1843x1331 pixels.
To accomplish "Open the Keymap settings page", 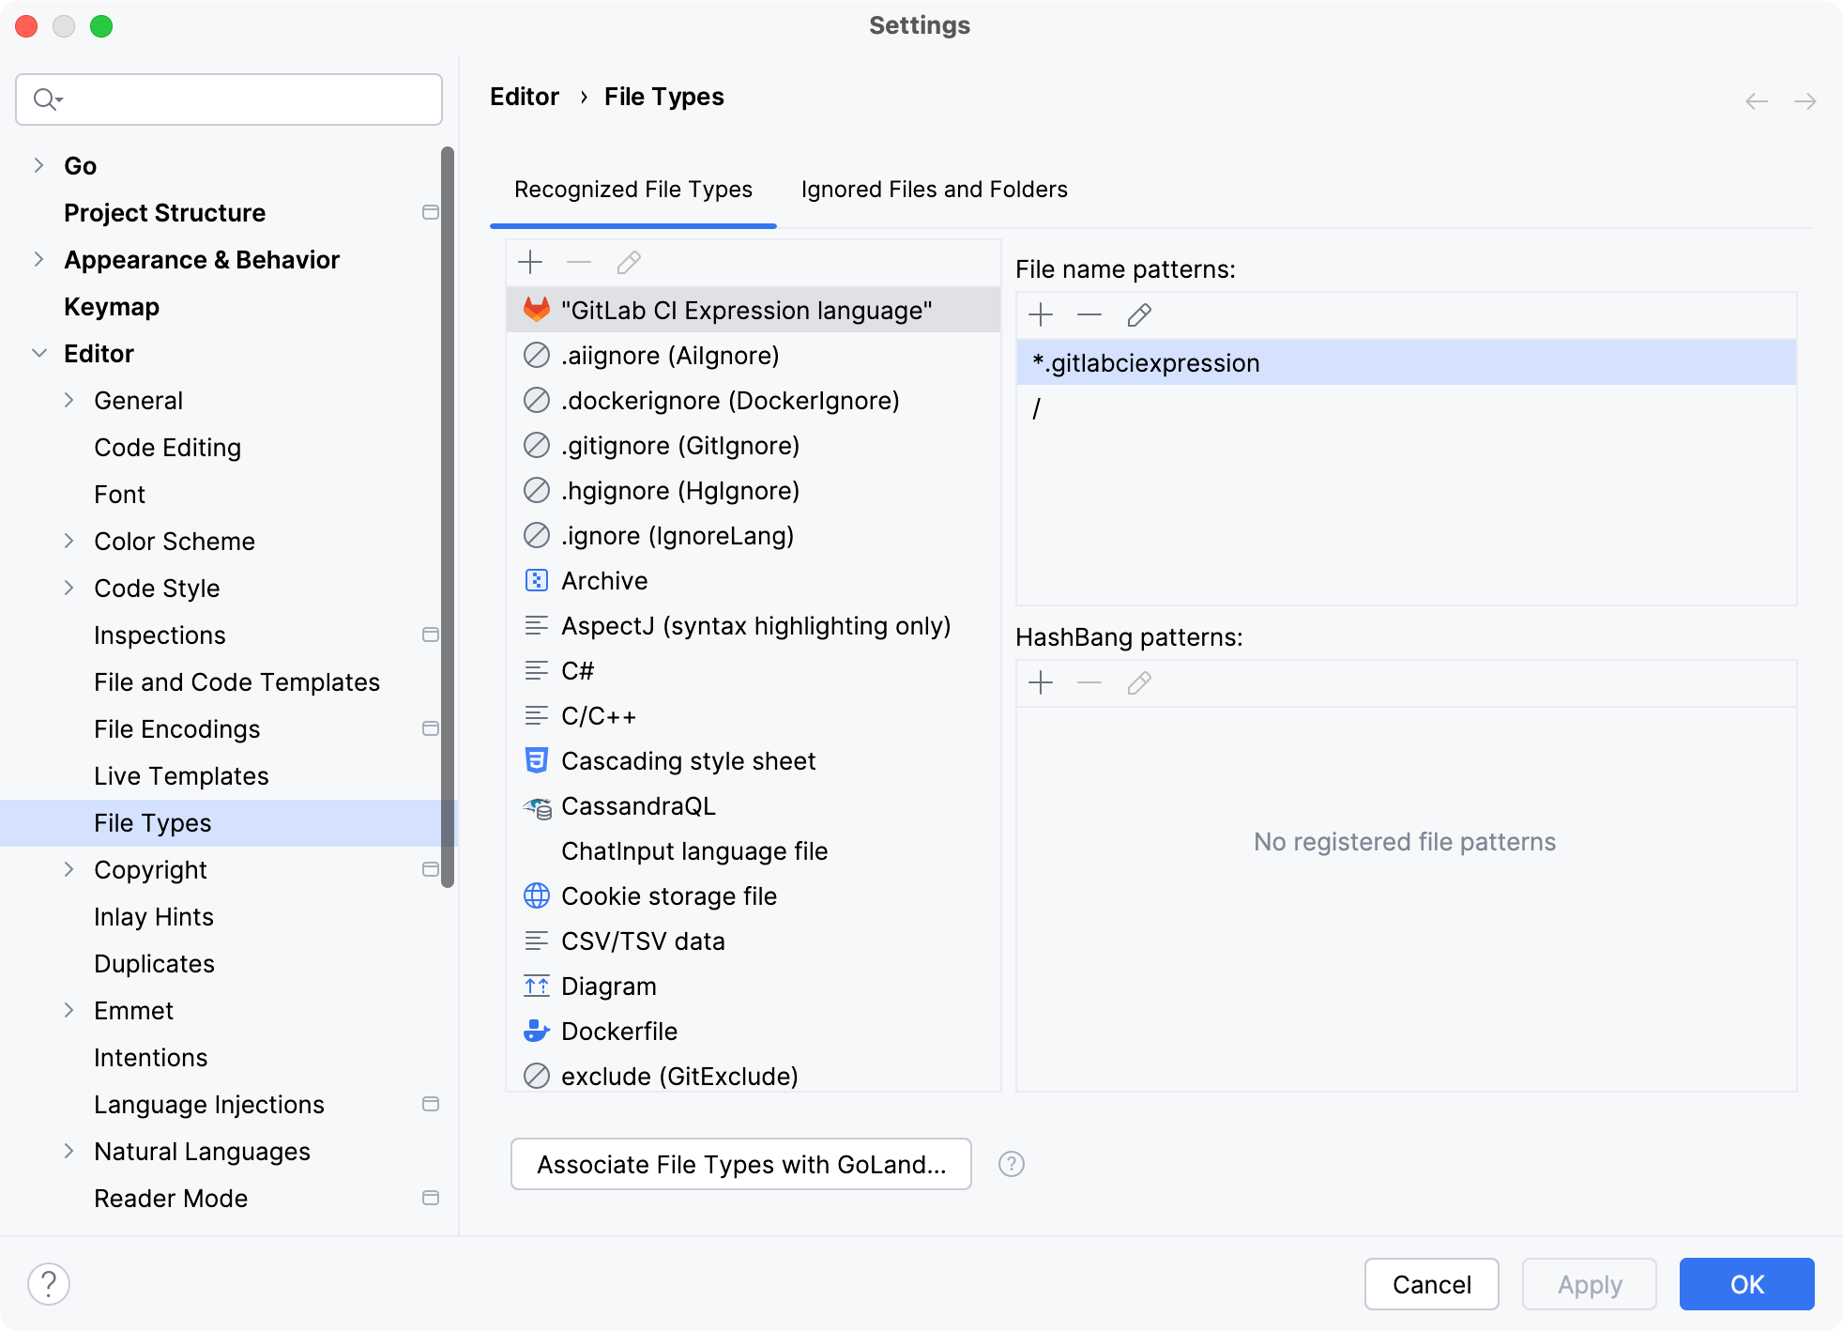I will (111, 306).
